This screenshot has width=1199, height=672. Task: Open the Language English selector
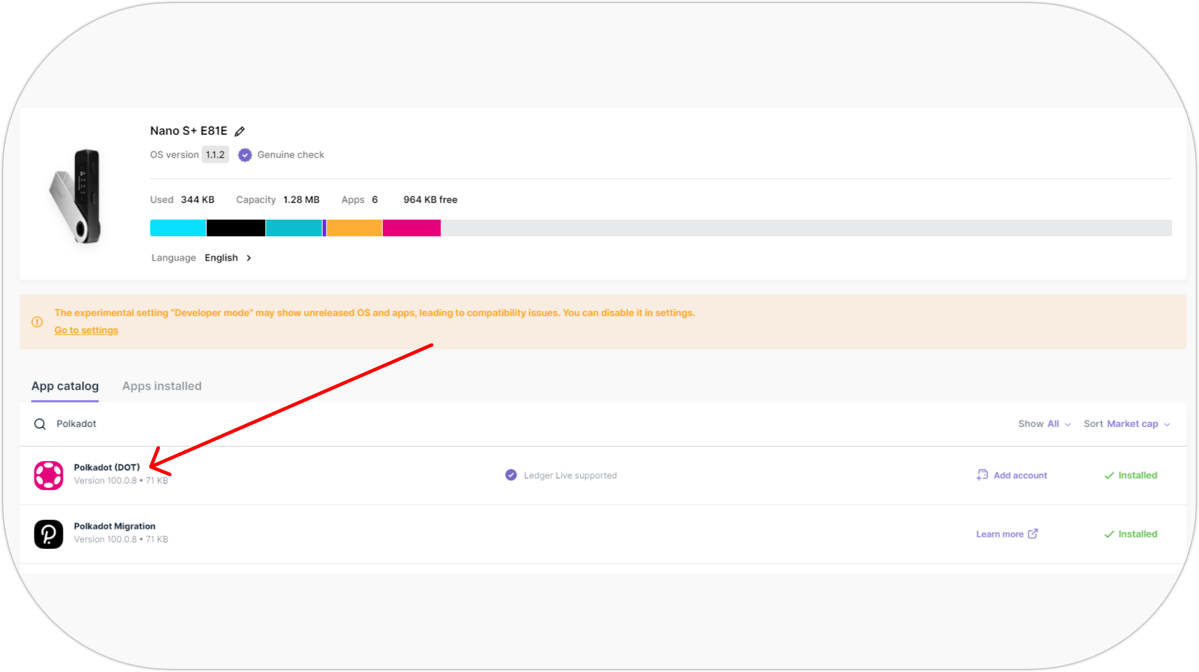coord(227,258)
